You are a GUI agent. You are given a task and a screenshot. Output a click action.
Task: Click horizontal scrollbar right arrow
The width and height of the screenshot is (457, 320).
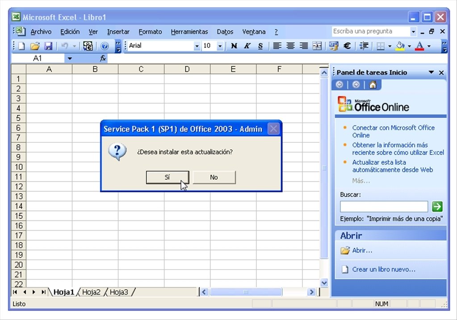(311, 292)
